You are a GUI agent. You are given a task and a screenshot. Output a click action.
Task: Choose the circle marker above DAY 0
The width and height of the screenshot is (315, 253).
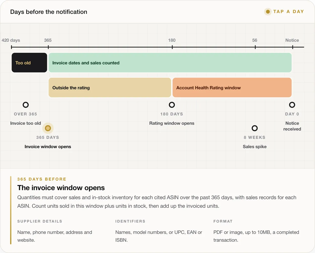(292, 105)
